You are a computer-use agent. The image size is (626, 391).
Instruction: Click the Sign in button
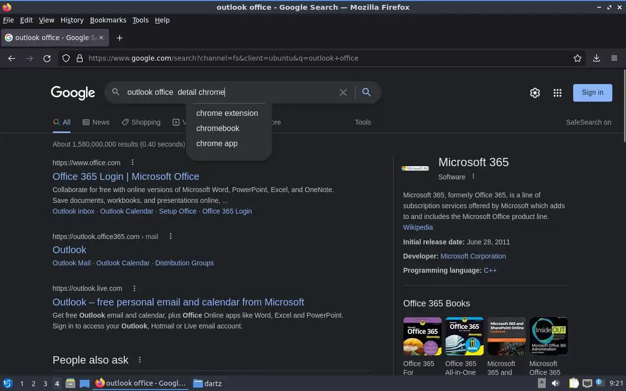[x=592, y=92]
